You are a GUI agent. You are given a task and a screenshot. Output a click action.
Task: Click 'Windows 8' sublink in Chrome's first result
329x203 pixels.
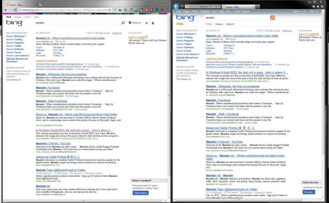pyautogui.click(x=58, y=48)
